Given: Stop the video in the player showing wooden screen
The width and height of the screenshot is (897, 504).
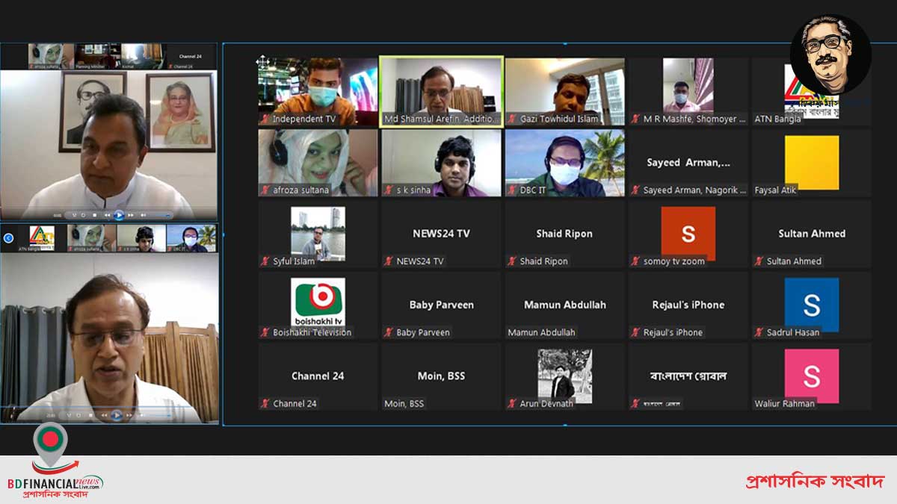Looking at the screenshot, I should click(x=91, y=415).
